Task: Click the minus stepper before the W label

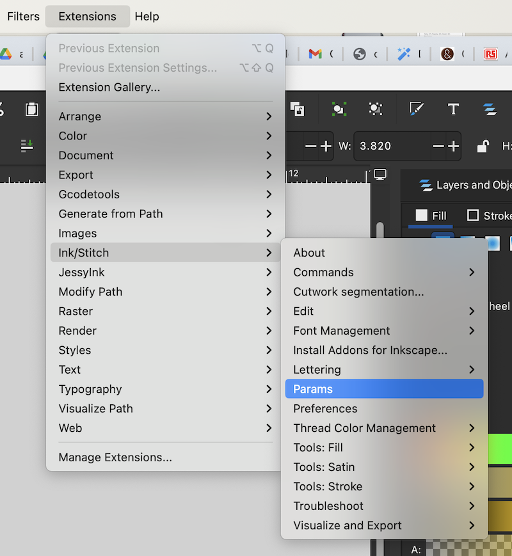Action: (310, 146)
